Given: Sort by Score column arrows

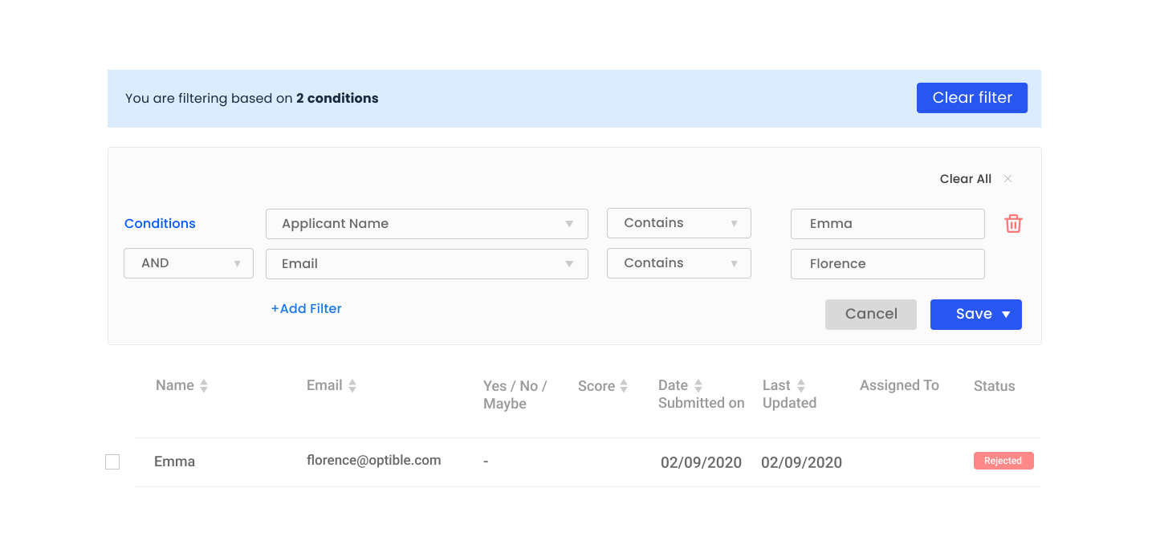Looking at the screenshot, I should (624, 386).
